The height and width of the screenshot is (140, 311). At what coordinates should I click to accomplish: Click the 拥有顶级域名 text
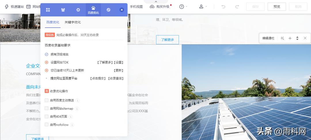point(60,54)
